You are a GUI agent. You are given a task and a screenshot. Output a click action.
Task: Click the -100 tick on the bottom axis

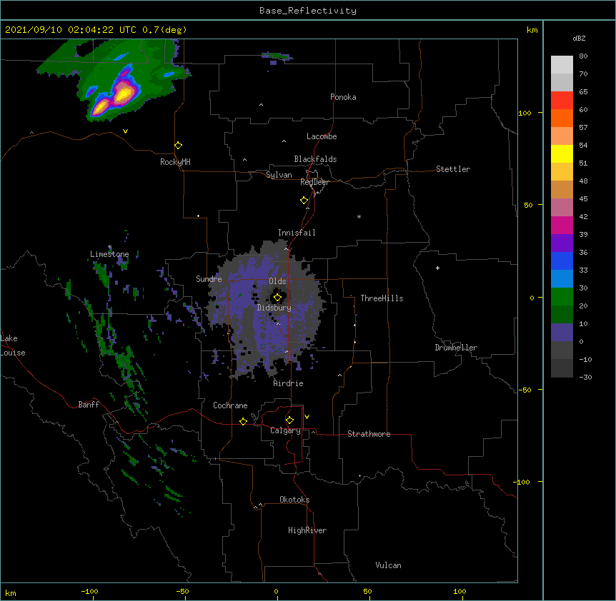[x=89, y=592]
